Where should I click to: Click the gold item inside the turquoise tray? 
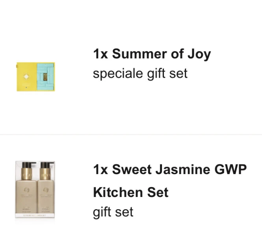(x=45, y=77)
